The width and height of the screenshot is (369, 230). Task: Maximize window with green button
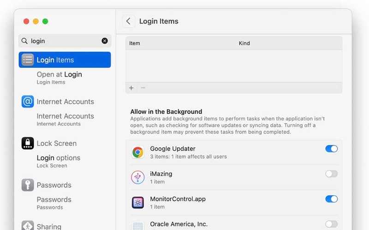[x=45, y=21]
